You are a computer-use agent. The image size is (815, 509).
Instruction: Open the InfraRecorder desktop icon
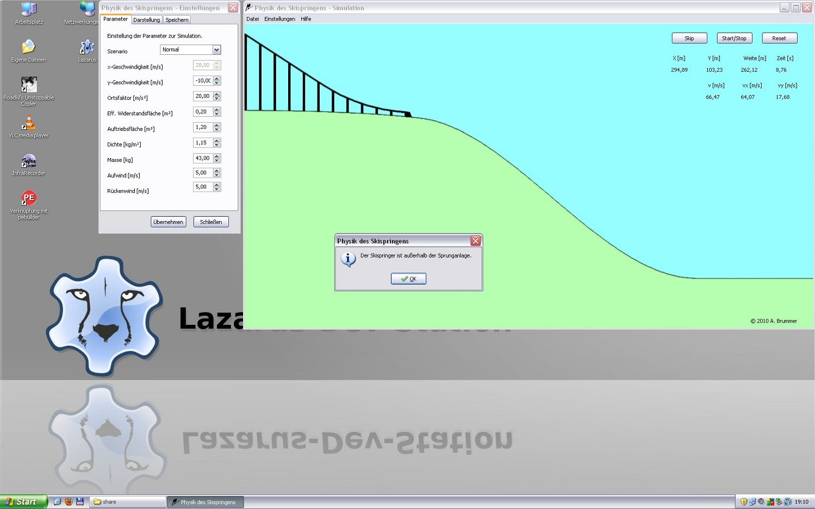coord(29,161)
